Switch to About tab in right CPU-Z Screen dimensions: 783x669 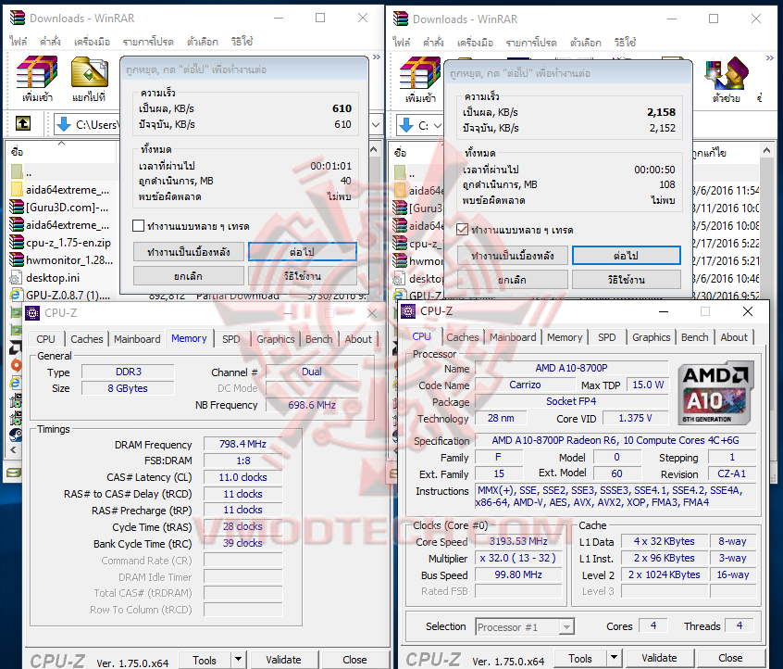pyautogui.click(x=734, y=337)
